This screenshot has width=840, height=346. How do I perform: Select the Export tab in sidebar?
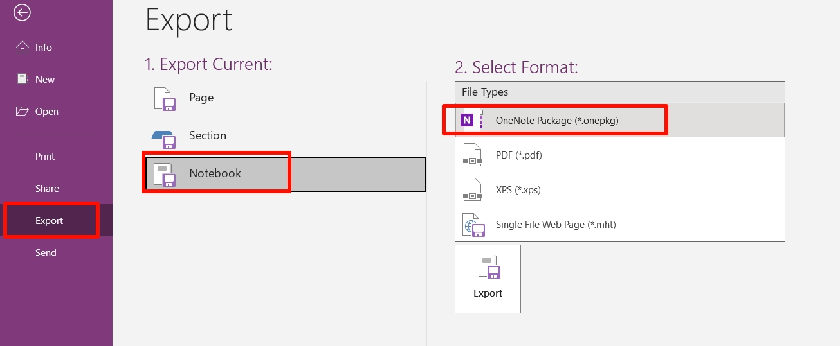click(x=56, y=221)
